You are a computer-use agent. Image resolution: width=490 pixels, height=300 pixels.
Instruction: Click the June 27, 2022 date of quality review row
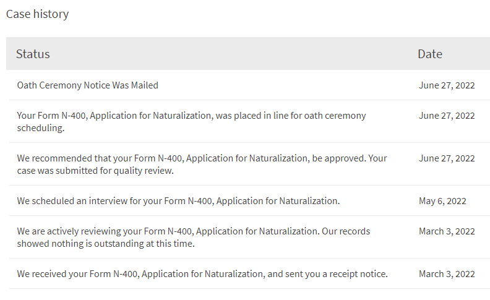447,158
